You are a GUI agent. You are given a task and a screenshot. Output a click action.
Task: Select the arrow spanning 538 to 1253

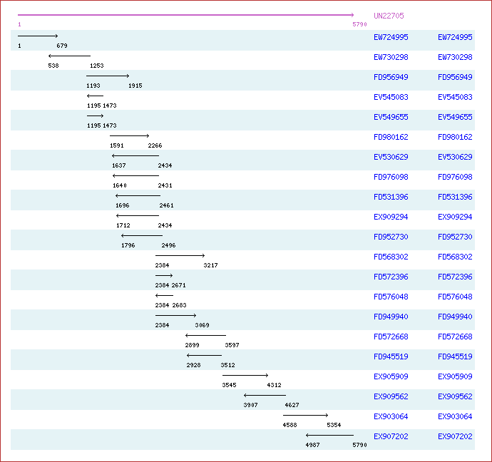(69, 56)
